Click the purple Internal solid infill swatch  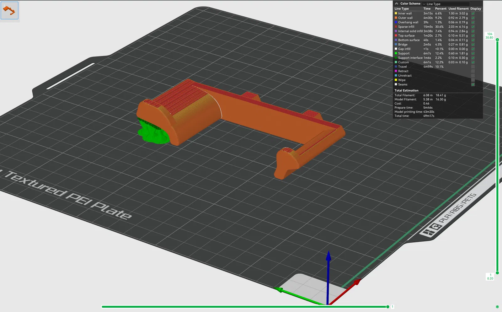click(x=396, y=31)
